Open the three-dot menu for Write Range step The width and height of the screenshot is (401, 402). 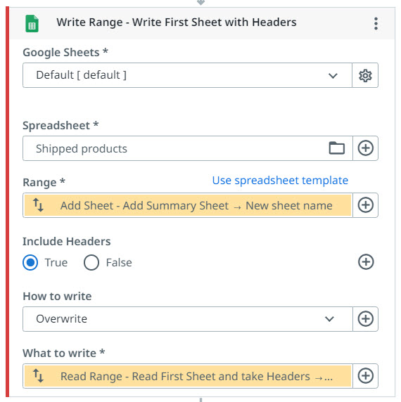coord(376,24)
